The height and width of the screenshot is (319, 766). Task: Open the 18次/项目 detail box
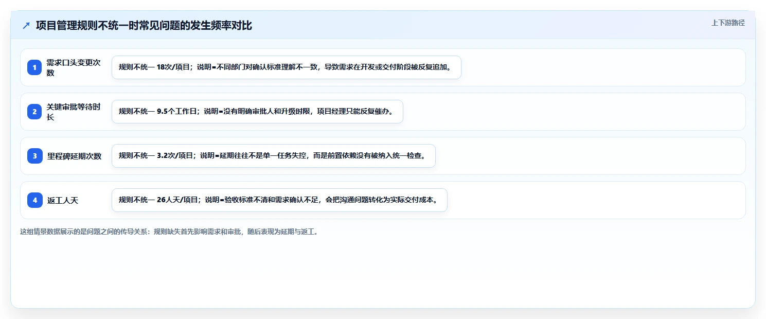click(287, 67)
